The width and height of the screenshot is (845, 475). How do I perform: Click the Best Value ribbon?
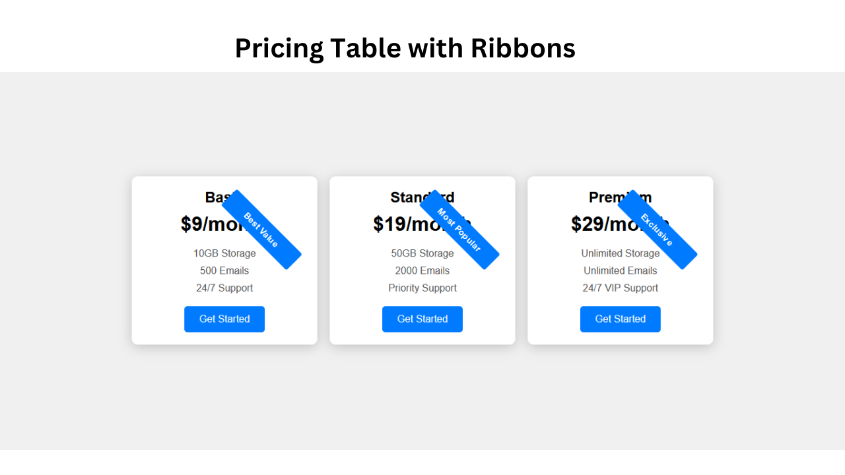pyautogui.click(x=261, y=230)
